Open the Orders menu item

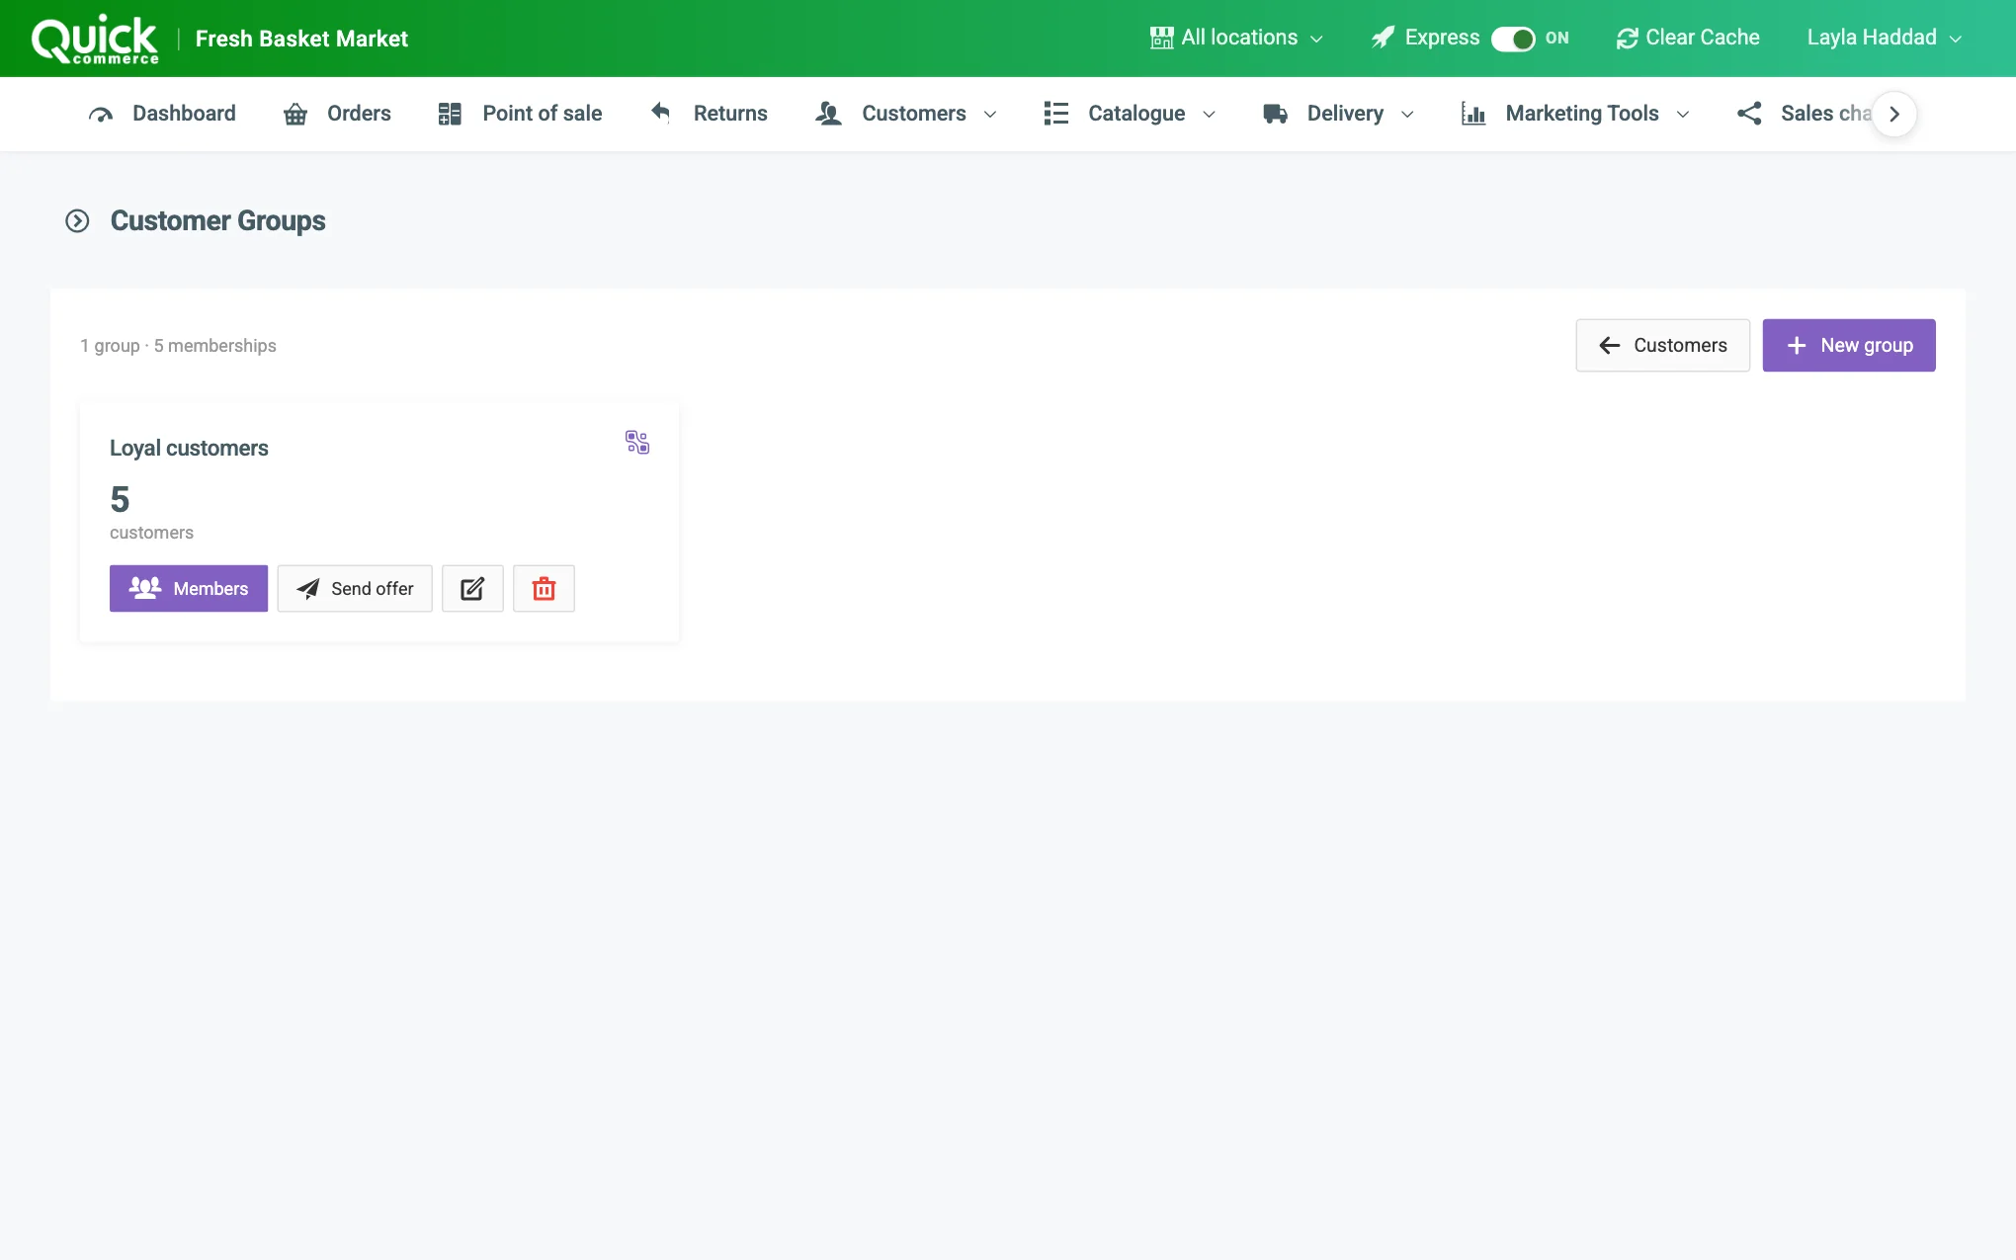[337, 114]
